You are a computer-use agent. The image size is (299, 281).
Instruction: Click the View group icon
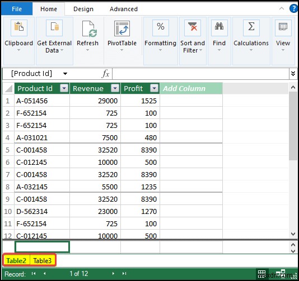tap(283, 28)
